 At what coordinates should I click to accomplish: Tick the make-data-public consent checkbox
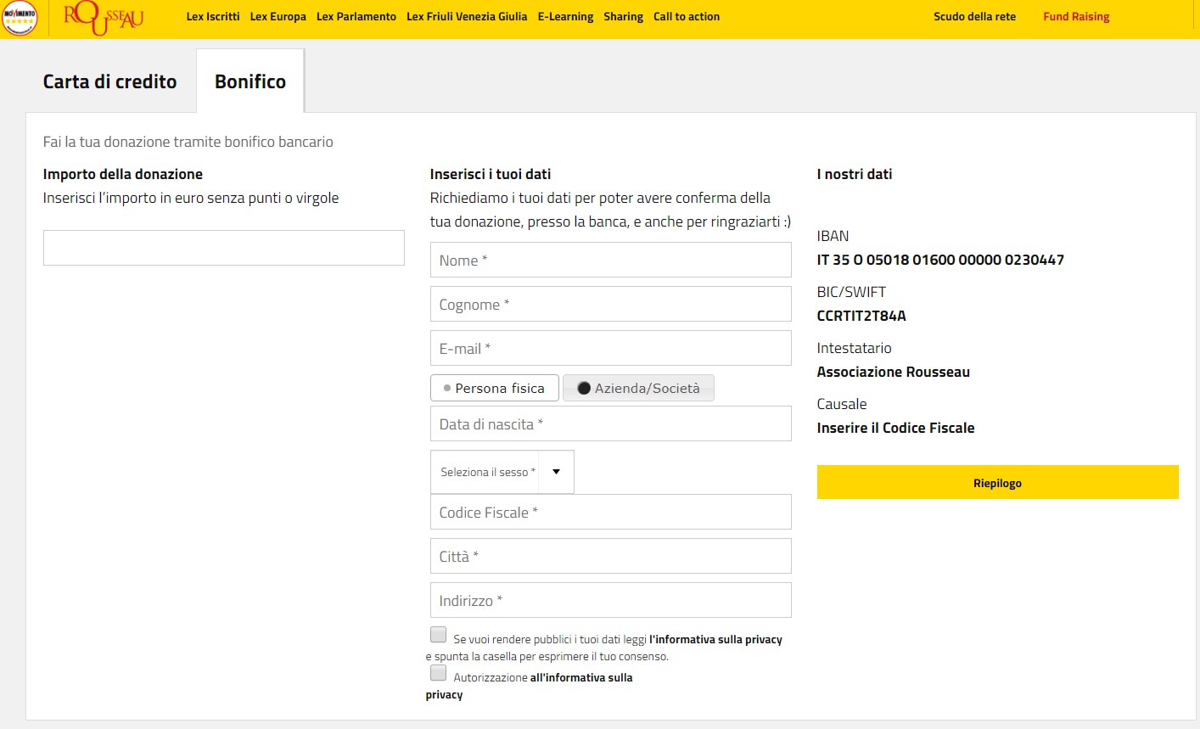tap(438, 635)
